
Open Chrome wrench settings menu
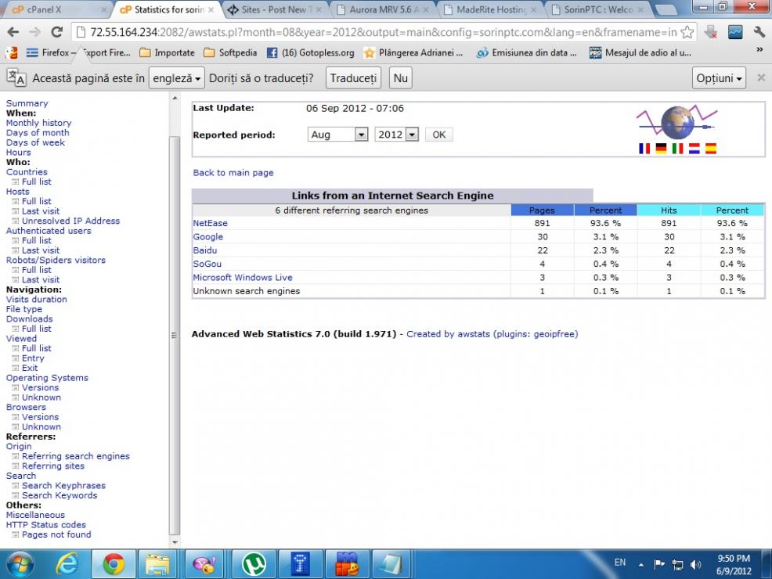(759, 32)
